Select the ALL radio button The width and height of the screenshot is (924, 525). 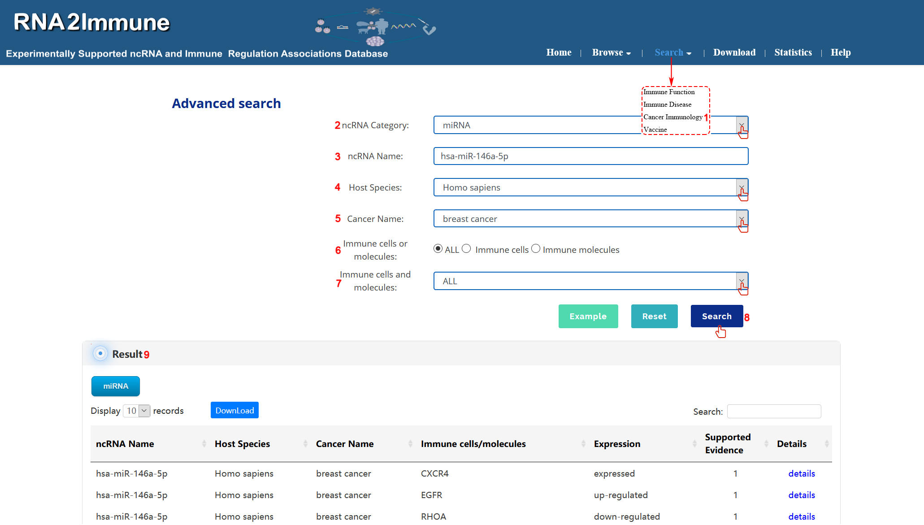pos(438,249)
